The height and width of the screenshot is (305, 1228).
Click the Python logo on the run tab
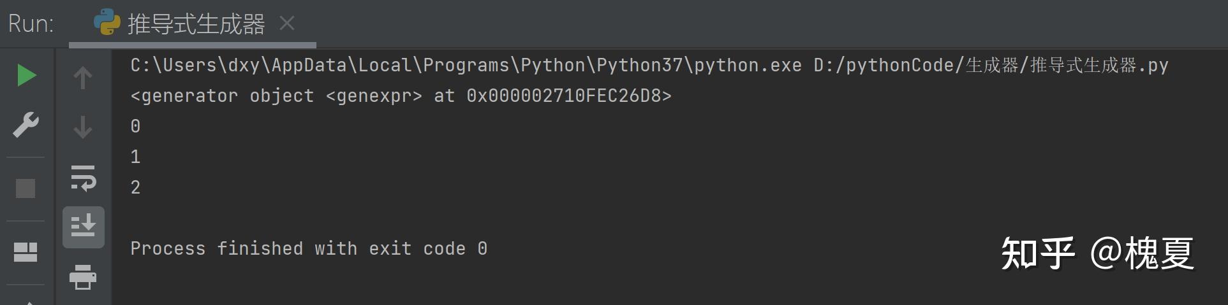pyautogui.click(x=107, y=22)
